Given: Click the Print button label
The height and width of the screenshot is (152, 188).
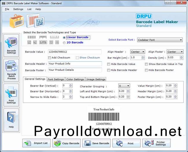Looking at the screenshot, I should [130, 143].
